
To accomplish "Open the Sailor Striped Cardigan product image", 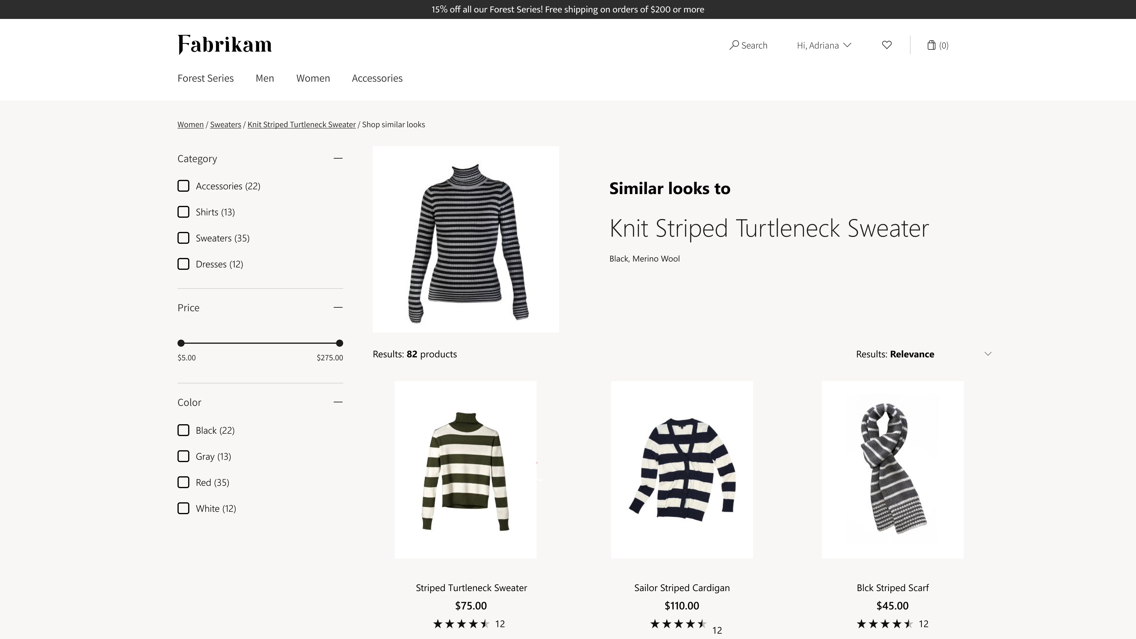I will (682, 470).
